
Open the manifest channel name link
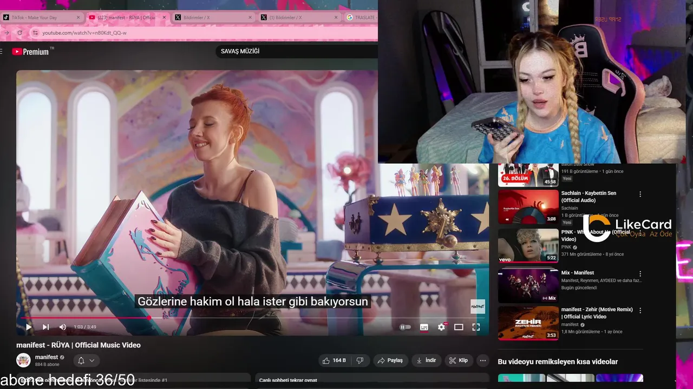[x=47, y=357]
